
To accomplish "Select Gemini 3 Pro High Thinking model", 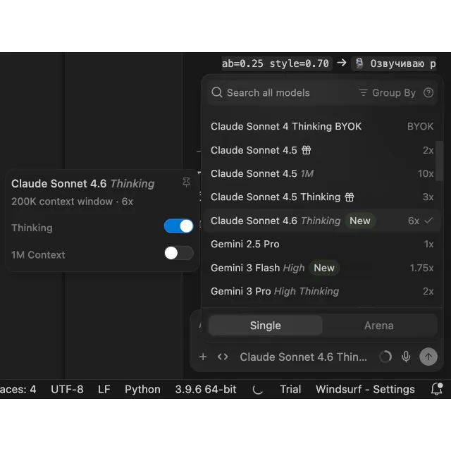I will click(x=322, y=291).
